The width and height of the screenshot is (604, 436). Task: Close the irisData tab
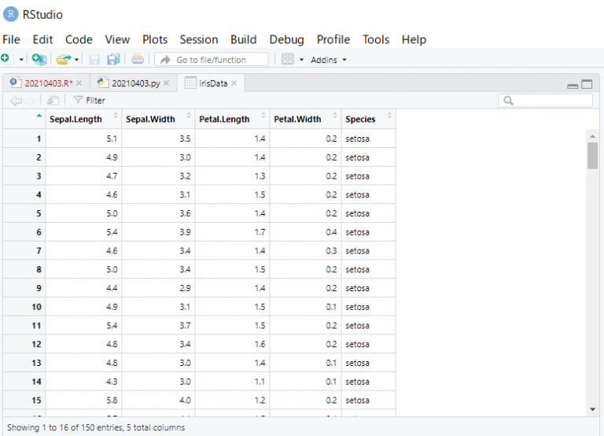[x=234, y=83]
